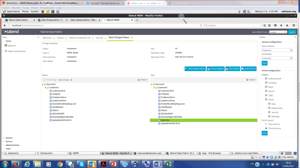The height and width of the screenshot is (168, 300).
Task: Open the Firefox hamburger menu
Action: [294, 25]
